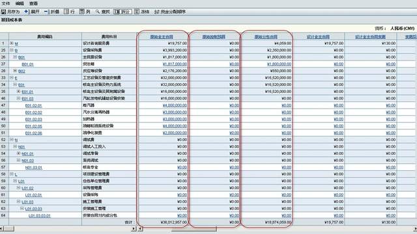
Task: Expand the B02 tree node
Action: click(x=15, y=71)
